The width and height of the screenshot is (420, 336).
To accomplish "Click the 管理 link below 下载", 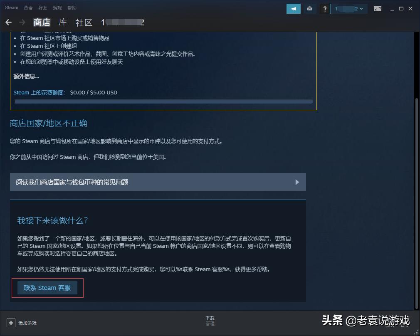I will point(210,323).
